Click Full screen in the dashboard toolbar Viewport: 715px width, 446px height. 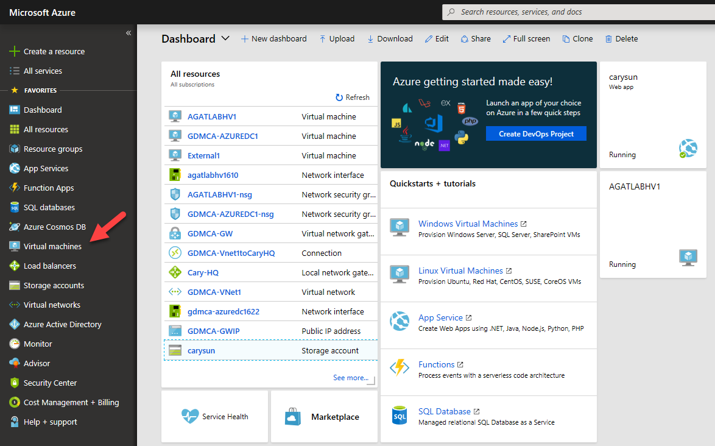click(526, 39)
